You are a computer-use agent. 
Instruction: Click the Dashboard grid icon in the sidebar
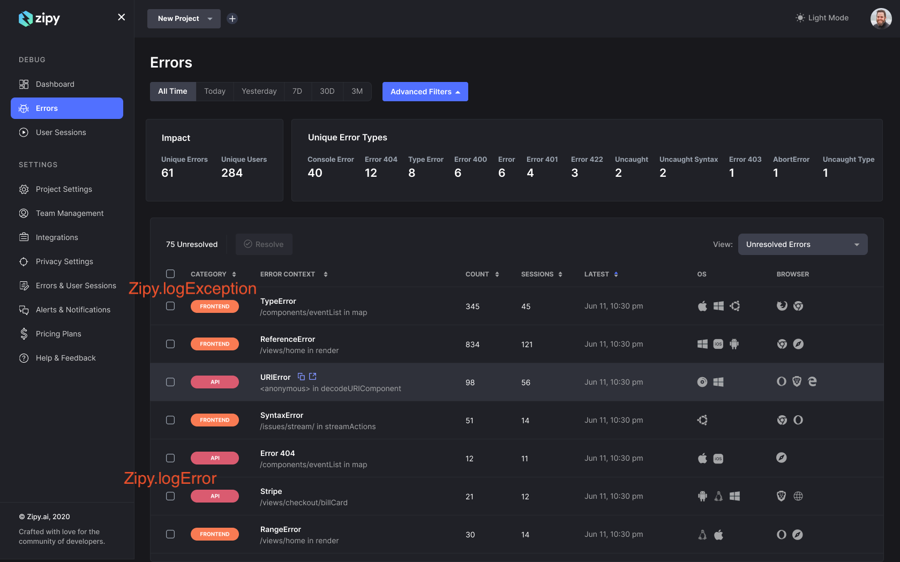(x=24, y=84)
